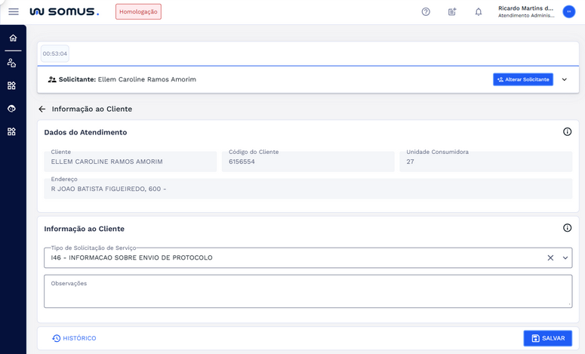Clear the selected service request type

550,258
